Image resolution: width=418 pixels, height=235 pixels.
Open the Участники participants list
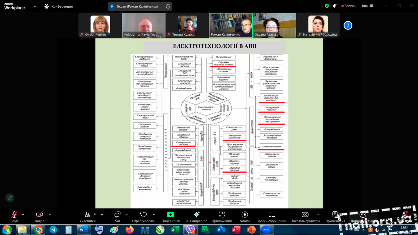click(x=88, y=217)
